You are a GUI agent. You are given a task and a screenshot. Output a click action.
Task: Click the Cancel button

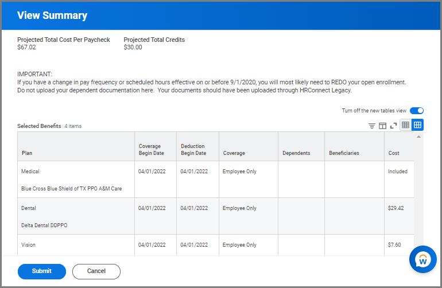pyautogui.click(x=96, y=271)
